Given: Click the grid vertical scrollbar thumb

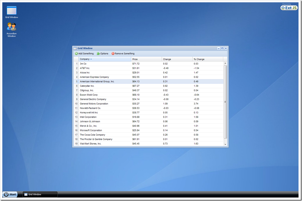Looking at the screenshot, I should coord(225,102).
